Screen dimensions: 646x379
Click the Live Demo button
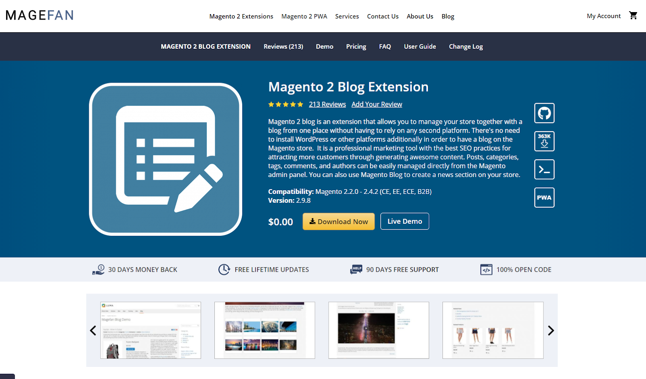pos(405,221)
